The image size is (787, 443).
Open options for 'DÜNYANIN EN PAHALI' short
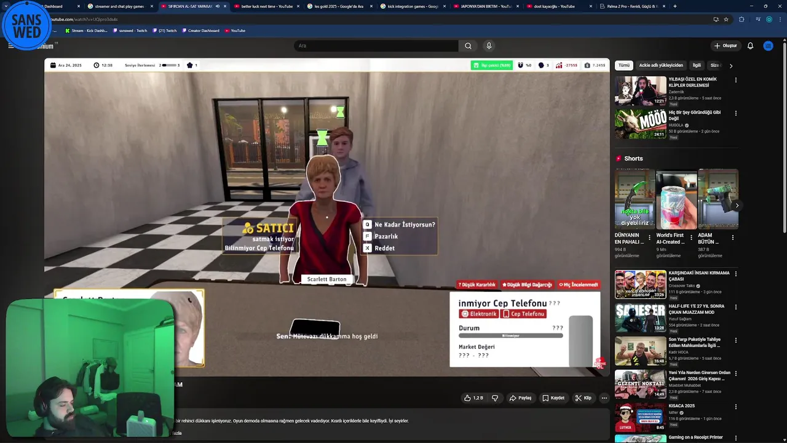point(649,237)
